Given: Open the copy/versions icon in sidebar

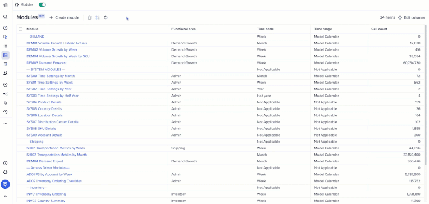Looking at the screenshot, I should (5, 37).
